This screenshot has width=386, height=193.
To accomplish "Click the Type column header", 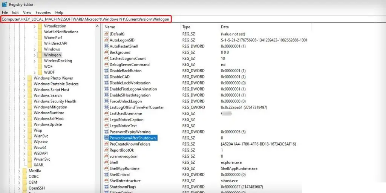I will (x=187, y=27).
